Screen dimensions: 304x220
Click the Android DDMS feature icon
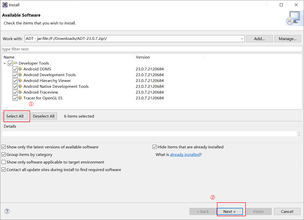tap(20, 69)
